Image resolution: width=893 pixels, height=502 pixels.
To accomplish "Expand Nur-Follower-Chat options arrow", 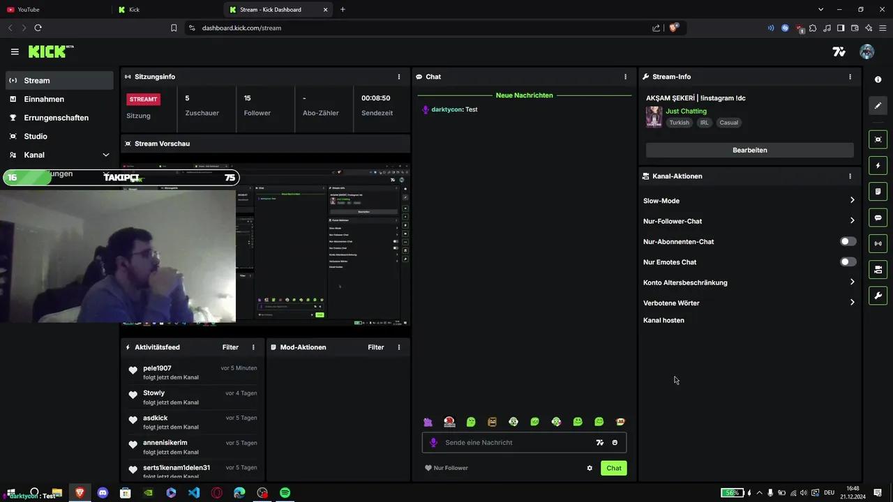I will [852, 221].
